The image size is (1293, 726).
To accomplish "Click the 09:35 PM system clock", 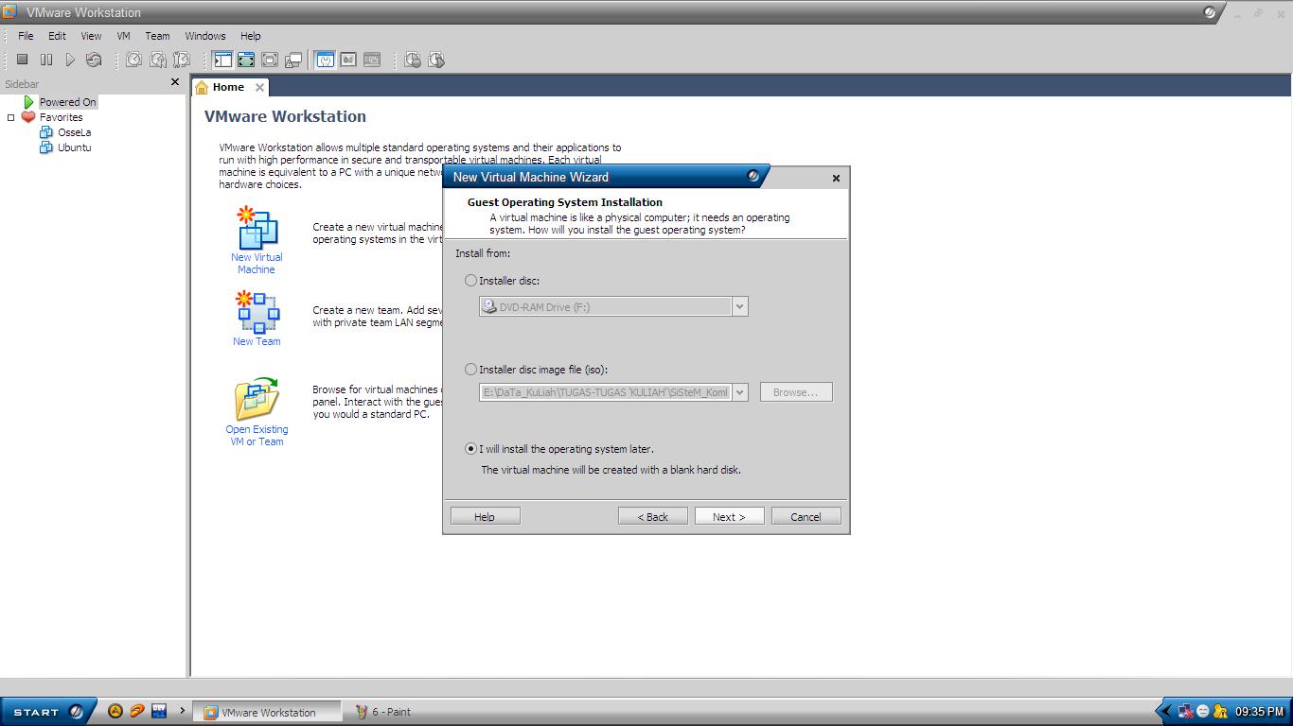I will pyautogui.click(x=1260, y=712).
